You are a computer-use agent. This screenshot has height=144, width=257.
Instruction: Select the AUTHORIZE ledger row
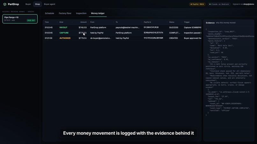pos(122,38)
